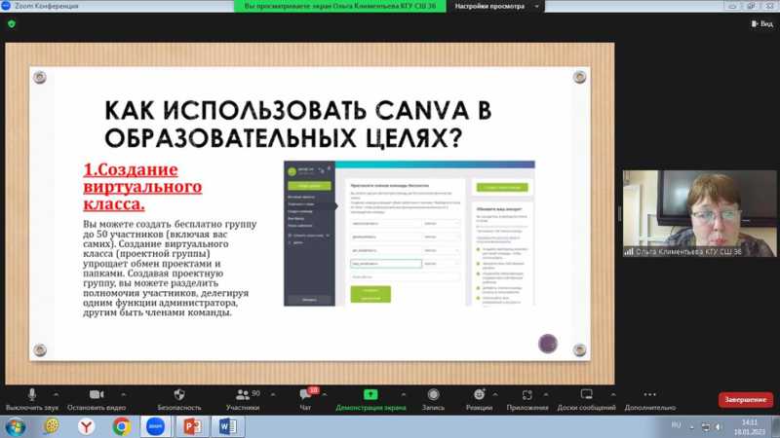Open the Reactions menu
The image size is (780, 438).
[x=479, y=399]
